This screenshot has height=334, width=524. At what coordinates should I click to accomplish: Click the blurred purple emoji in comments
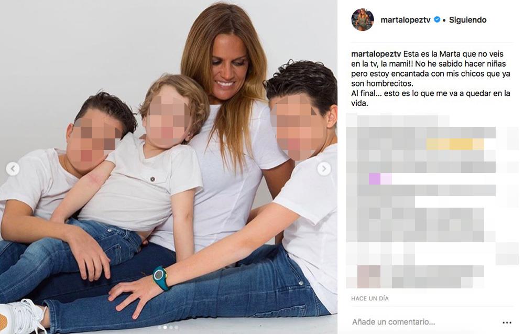point(380,179)
